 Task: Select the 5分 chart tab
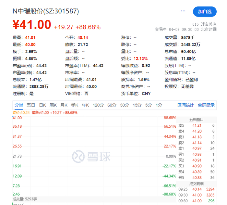149,105
